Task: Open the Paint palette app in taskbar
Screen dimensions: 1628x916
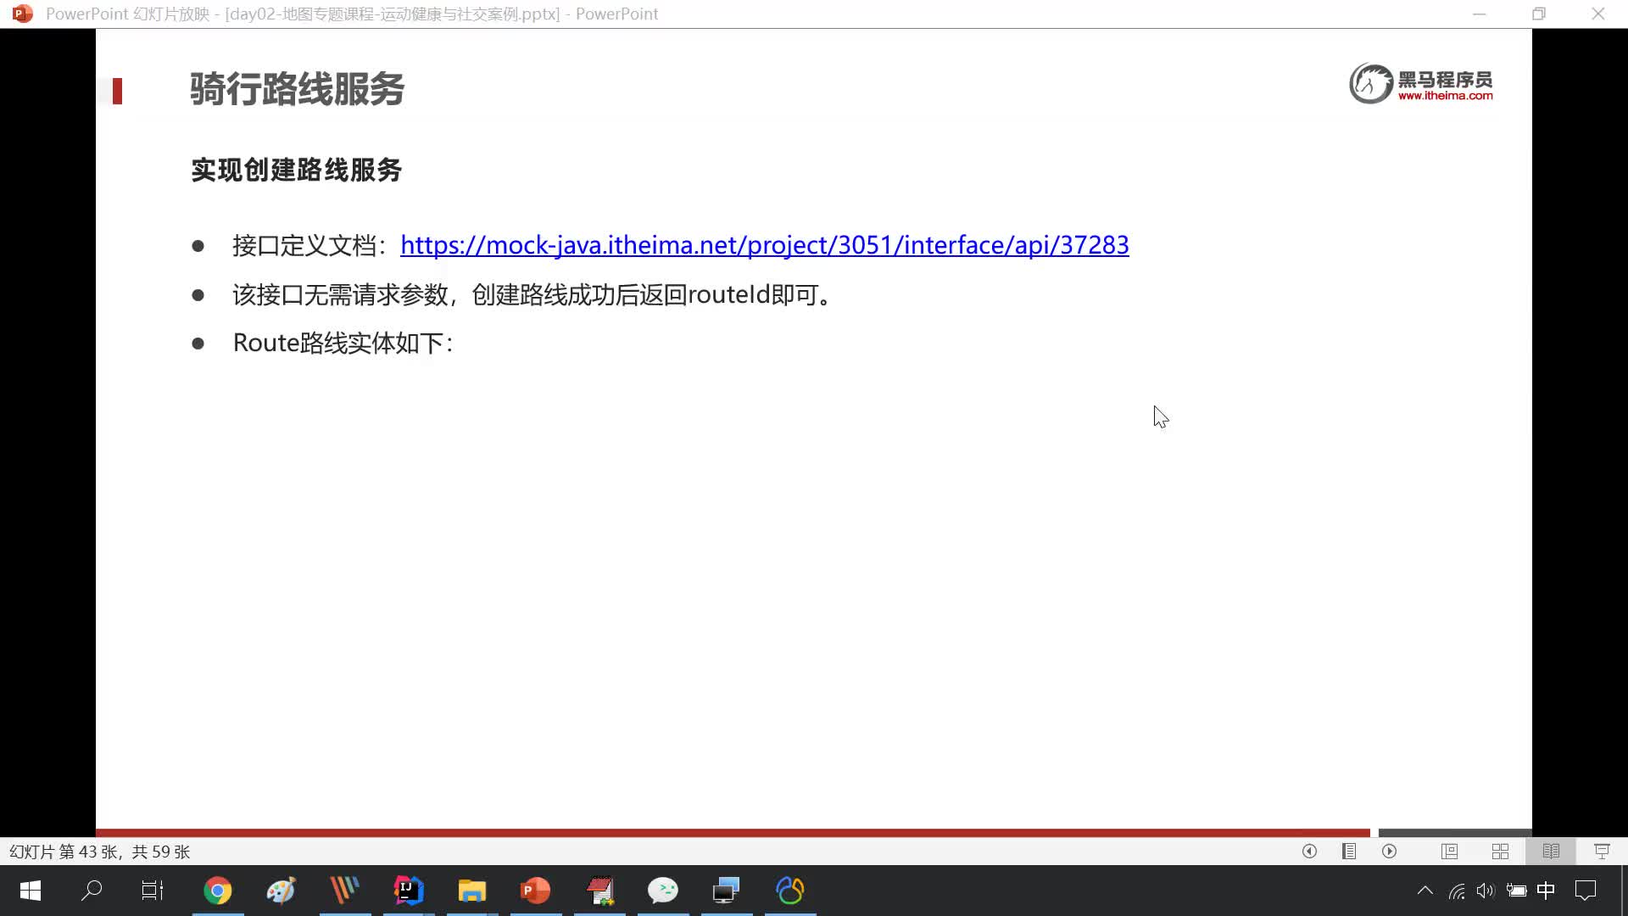Action: [282, 891]
